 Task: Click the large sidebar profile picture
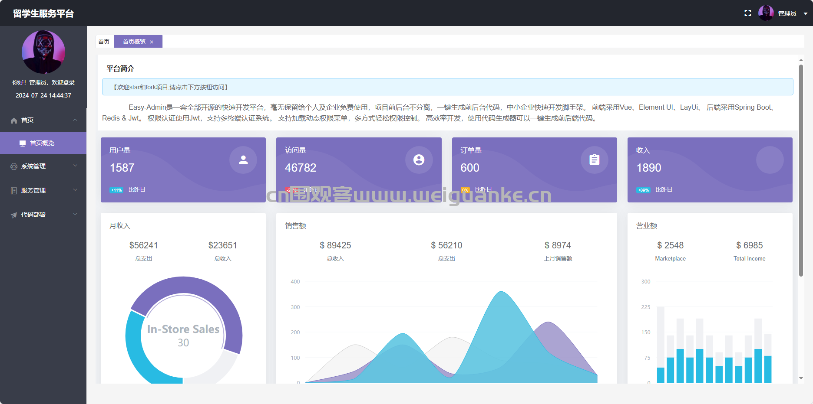pos(43,52)
